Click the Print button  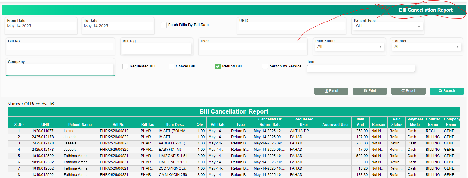point(370,91)
